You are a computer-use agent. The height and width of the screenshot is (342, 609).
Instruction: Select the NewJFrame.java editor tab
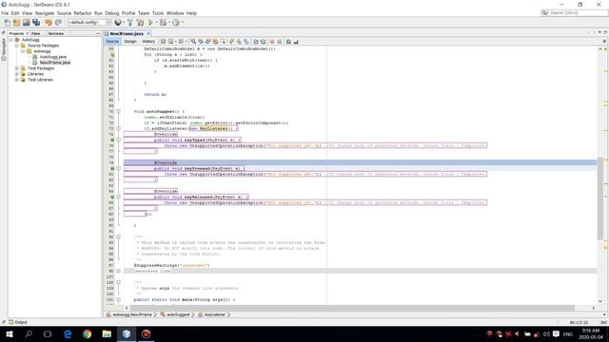tap(127, 34)
